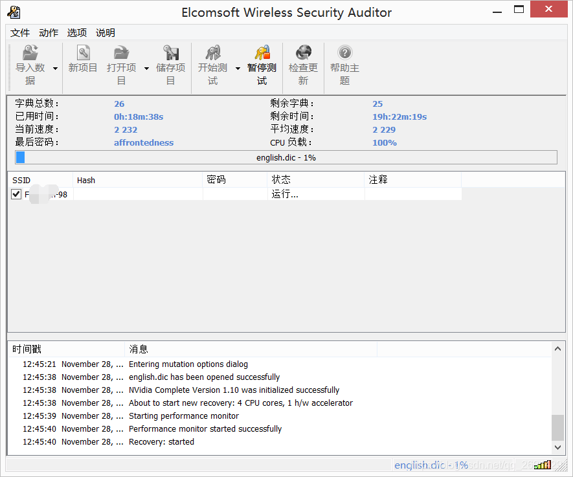Click elapsed time value 0h:18m:38s
Image resolution: width=573 pixels, height=477 pixels.
139,117
